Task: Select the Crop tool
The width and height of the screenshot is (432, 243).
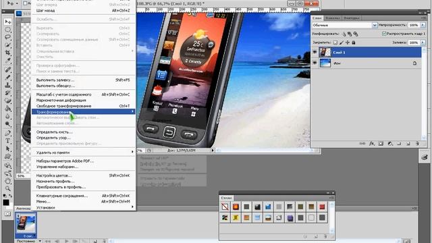Action: [7, 53]
